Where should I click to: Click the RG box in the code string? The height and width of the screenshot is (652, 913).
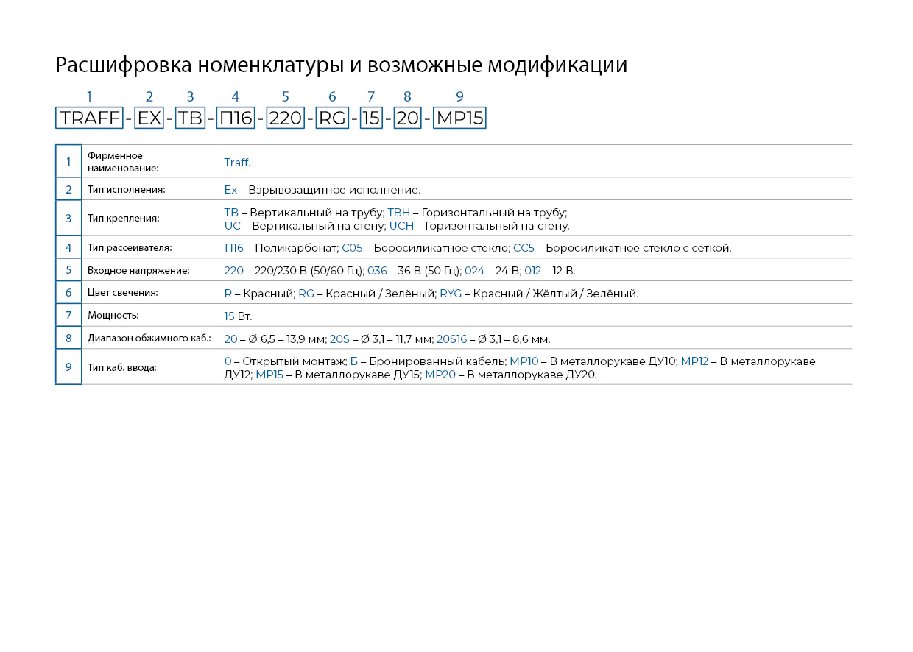pos(331,118)
